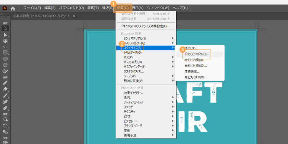Expand the パスの変形(D) submenu
This screenshot has height=144, width=288.
tap(146, 62)
